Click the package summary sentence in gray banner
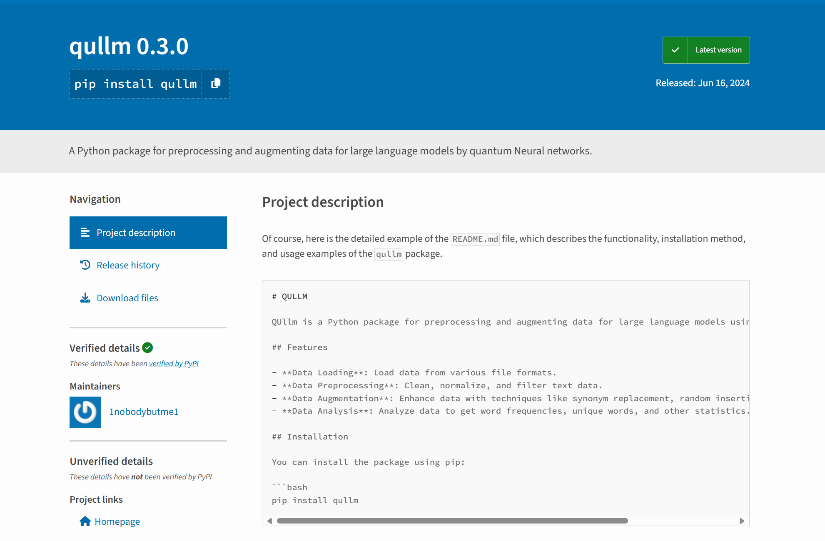This screenshot has width=825, height=541. 330,151
